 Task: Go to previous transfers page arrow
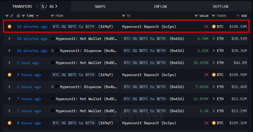[37, 6]
